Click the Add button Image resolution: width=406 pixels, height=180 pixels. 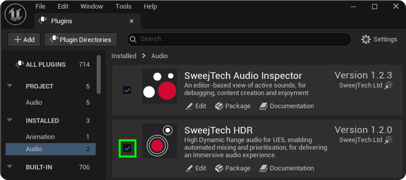(24, 40)
